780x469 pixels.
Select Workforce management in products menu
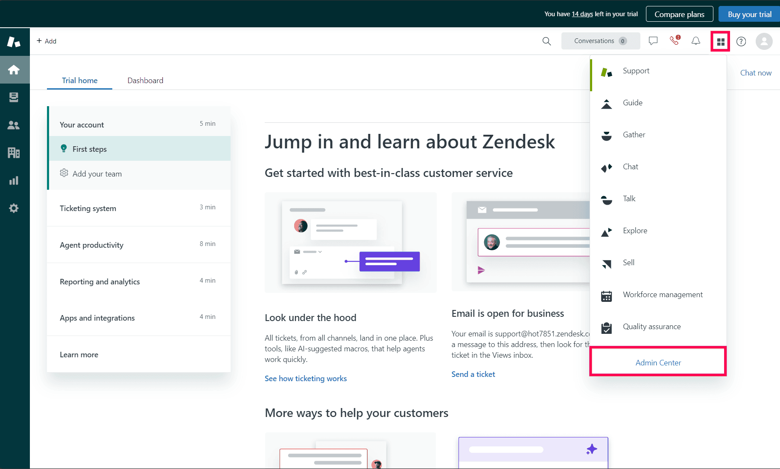click(x=658, y=295)
